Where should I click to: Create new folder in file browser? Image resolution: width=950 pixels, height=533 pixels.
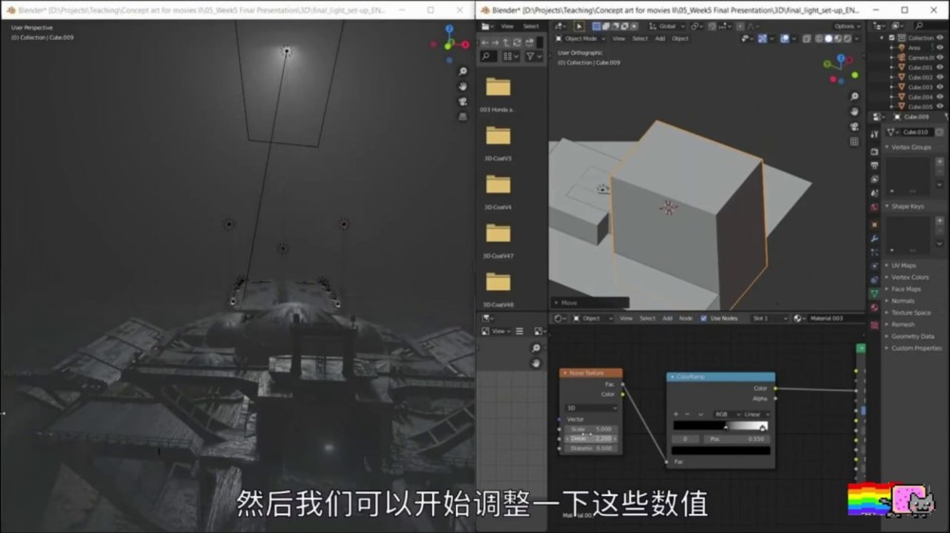coord(529,43)
